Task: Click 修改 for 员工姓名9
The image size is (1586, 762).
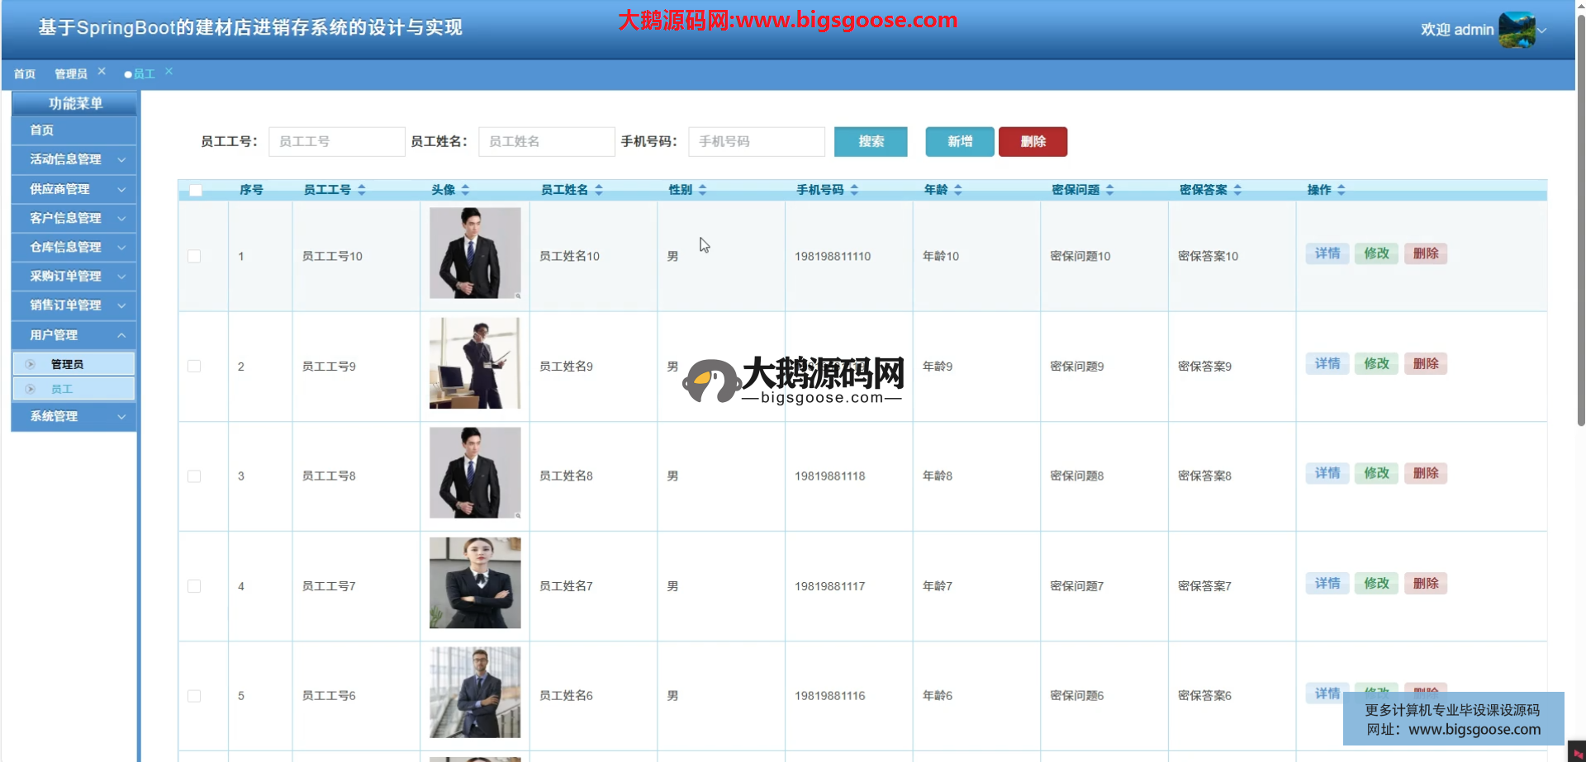Action: pos(1376,363)
